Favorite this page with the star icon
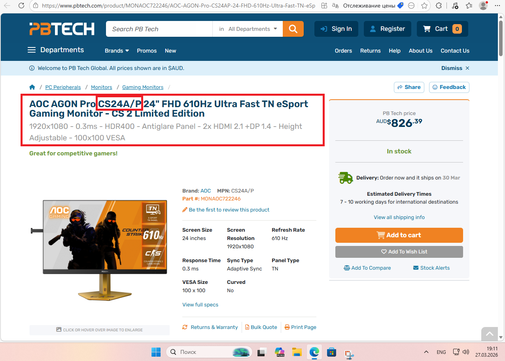The width and height of the screenshot is (505, 361). (x=424, y=6)
